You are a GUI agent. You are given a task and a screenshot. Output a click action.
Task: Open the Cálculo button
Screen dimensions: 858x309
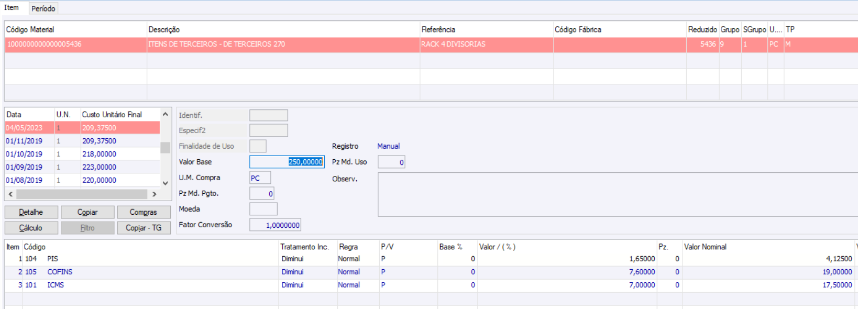(x=31, y=228)
